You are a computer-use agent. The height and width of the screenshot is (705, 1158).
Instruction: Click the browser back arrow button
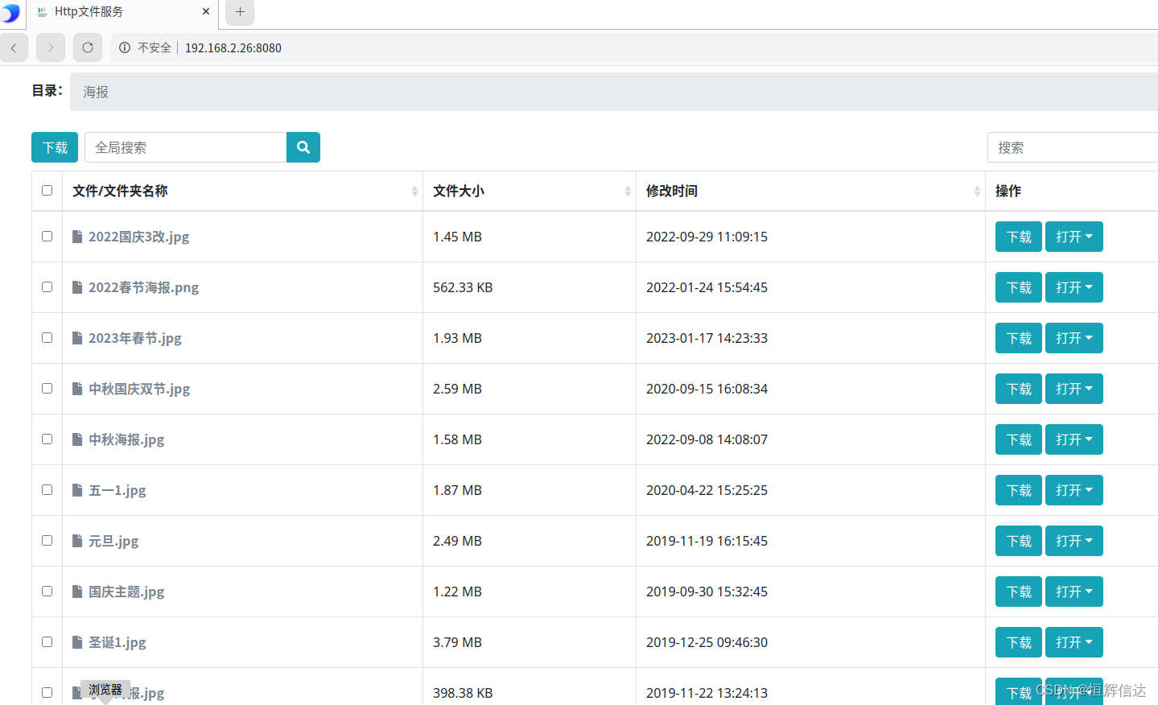(14, 47)
